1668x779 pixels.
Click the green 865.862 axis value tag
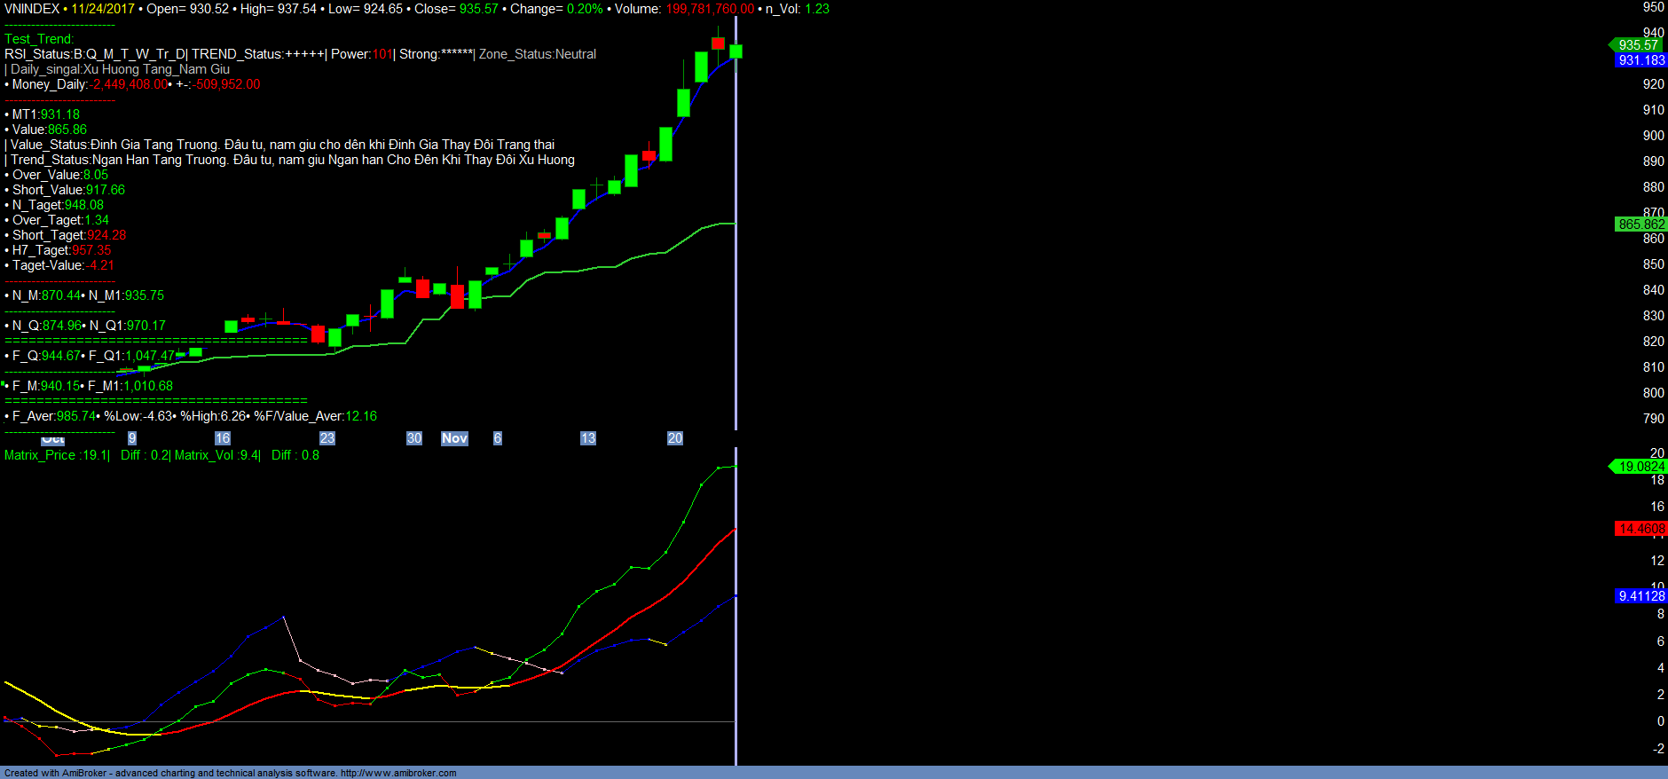click(1640, 224)
